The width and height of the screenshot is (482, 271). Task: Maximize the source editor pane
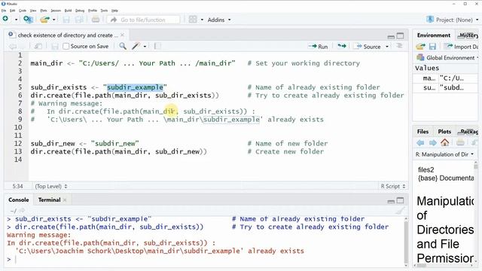pos(400,36)
